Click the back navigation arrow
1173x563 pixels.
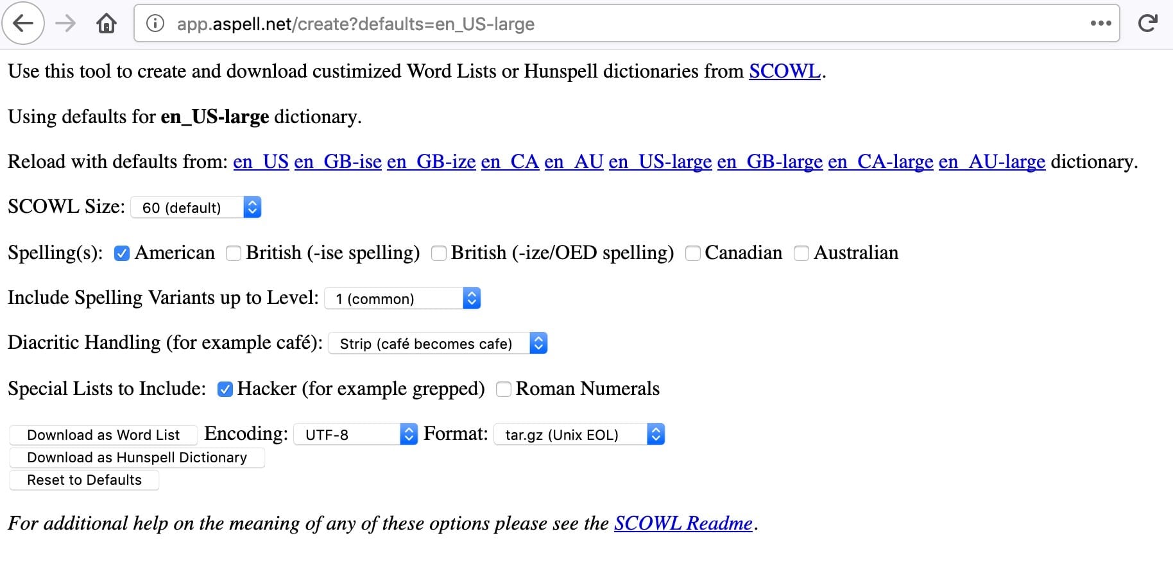tap(22, 23)
